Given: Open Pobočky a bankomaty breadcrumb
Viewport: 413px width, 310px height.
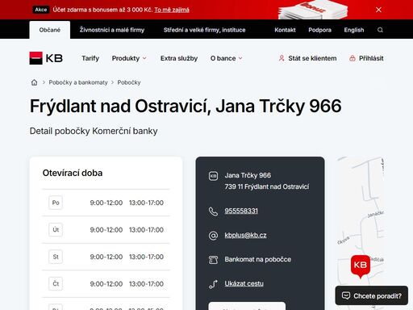Looking at the screenshot, I should coord(78,82).
